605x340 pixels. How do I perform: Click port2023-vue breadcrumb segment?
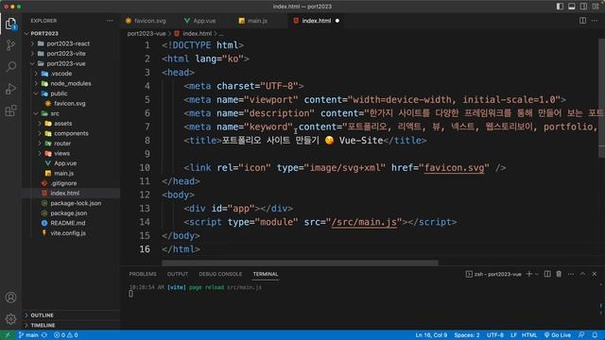[x=147, y=34]
